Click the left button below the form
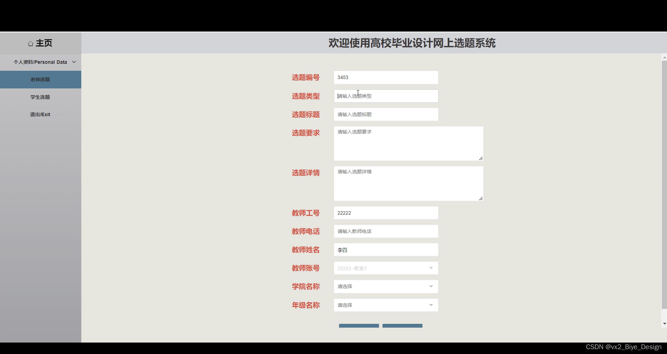The width and height of the screenshot is (667, 354). pyautogui.click(x=359, y=326)
